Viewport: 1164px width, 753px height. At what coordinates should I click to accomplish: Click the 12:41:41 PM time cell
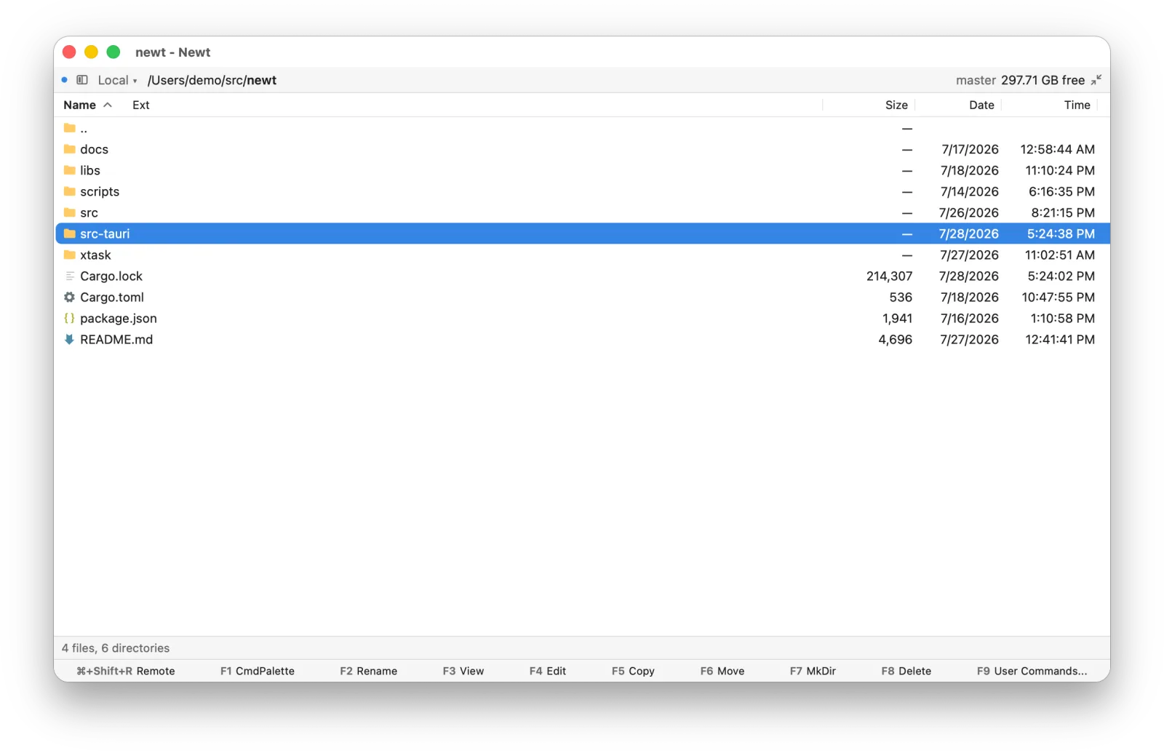click(x=1060, y=339)
